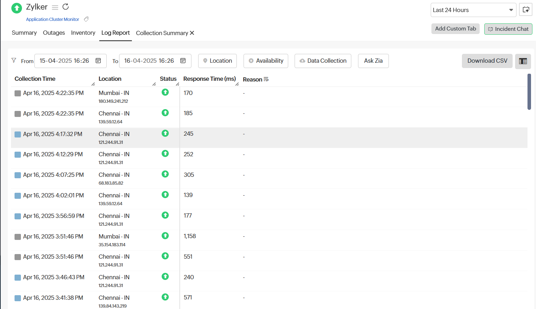
Task: Click the Reason column sort icon
Action: (266, 79)
